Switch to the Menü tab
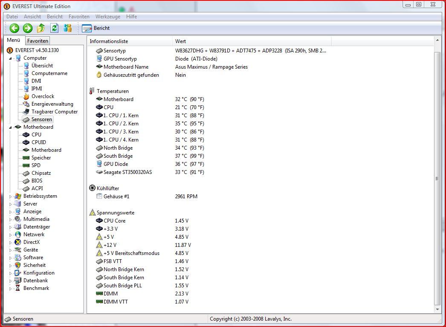Image resolution: width=446 pixels, height=327 pixels. 14,40
